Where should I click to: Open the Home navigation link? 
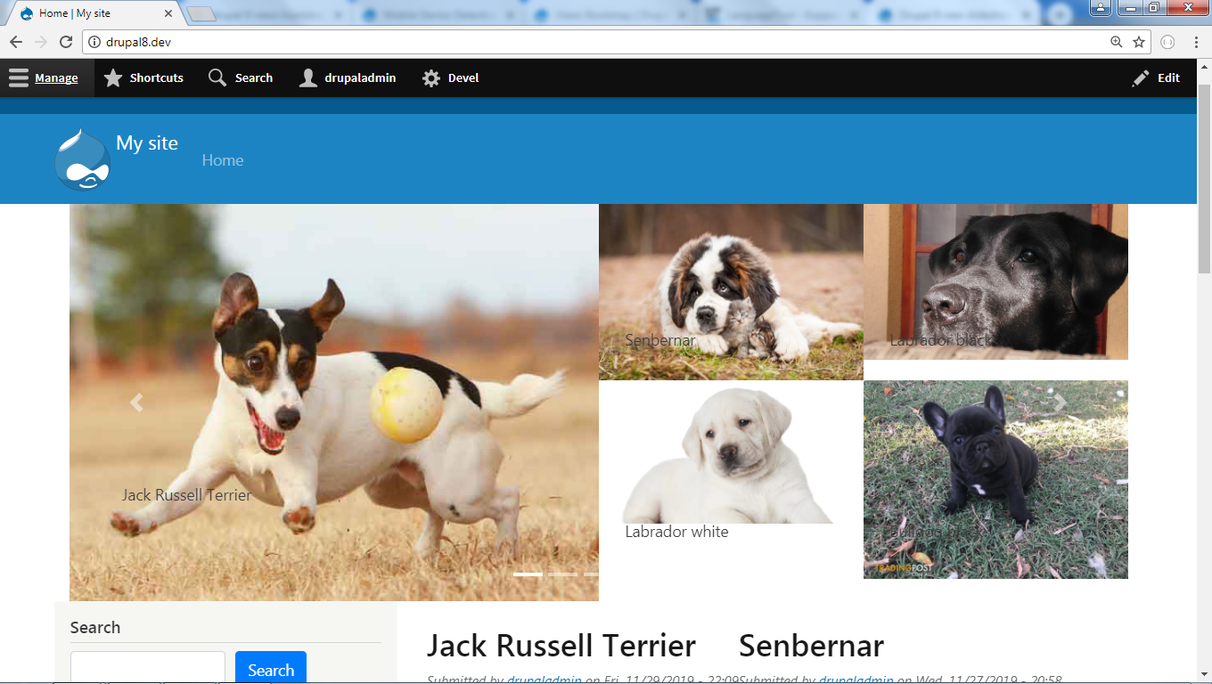[x=222, y=160]
